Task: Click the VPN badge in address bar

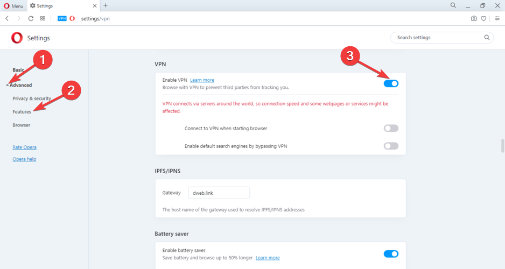Action: click(62, 18)
